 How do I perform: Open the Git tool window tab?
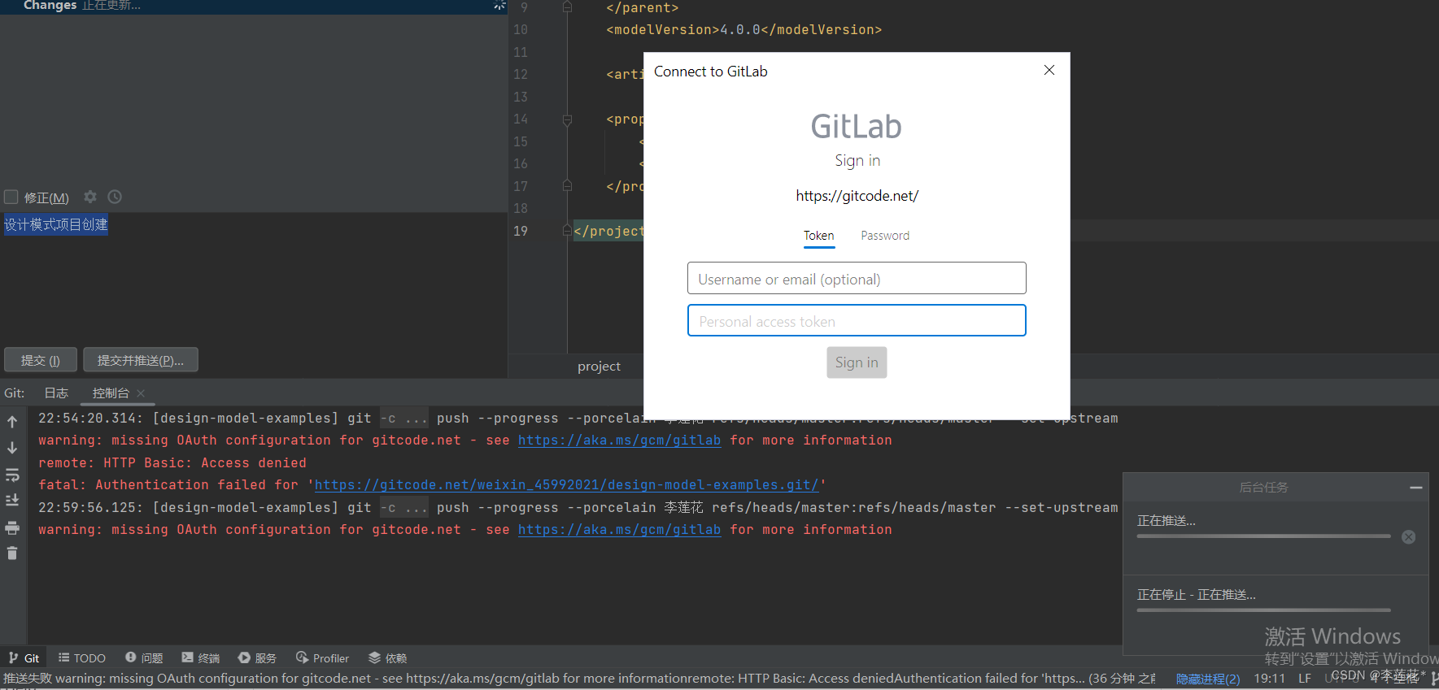(24, 658)
